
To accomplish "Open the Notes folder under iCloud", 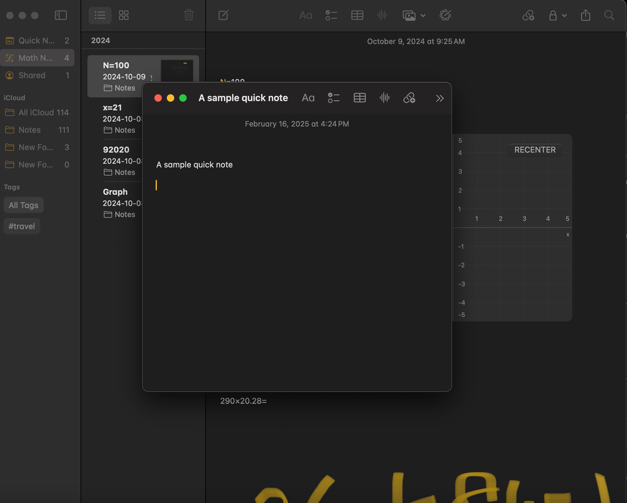I will [x=37, y=130].
